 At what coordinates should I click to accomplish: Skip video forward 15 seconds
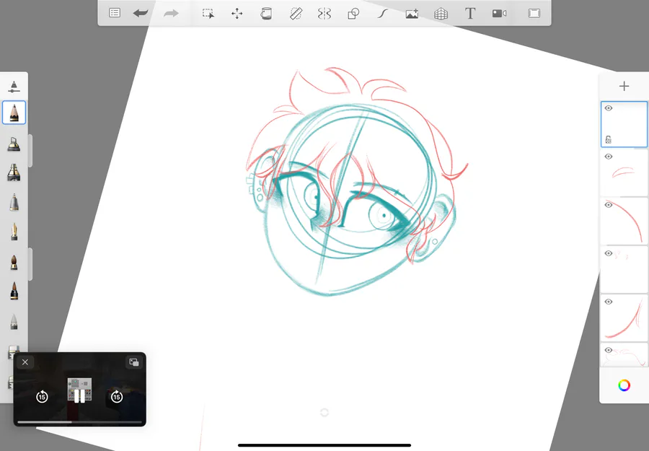(117, 396)
